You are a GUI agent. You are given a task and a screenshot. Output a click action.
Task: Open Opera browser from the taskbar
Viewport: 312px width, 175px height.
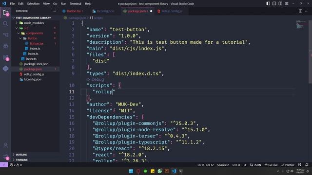tap(138, 171)
